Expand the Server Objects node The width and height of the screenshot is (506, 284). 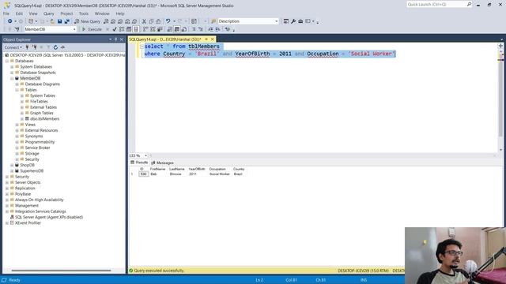[7, 182]
